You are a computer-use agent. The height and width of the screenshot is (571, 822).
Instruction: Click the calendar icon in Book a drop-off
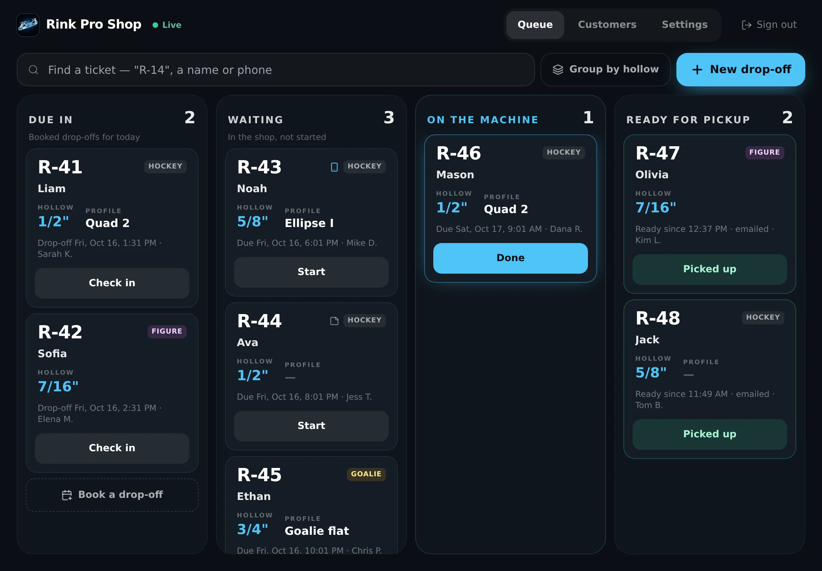(67, 495)
